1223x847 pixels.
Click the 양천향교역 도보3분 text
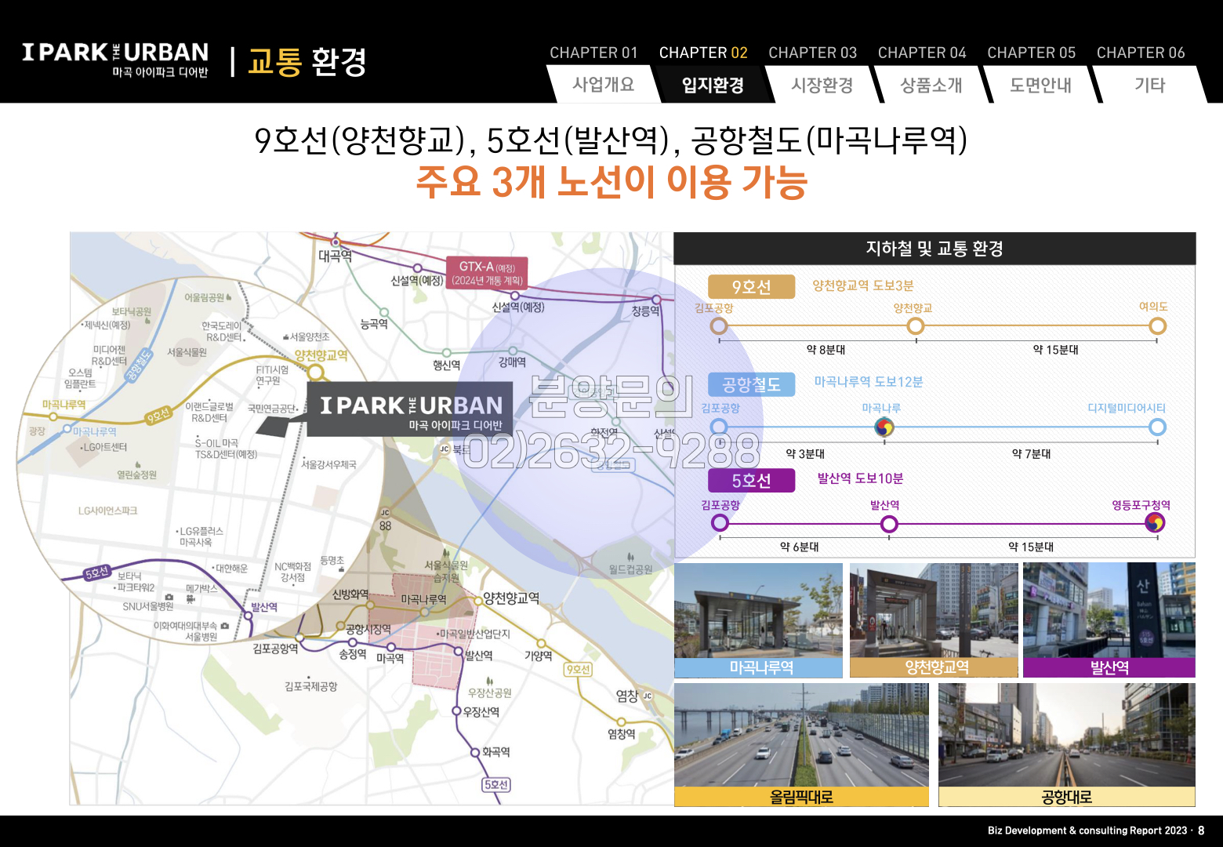pyautogui.click(x=863, y=286)
